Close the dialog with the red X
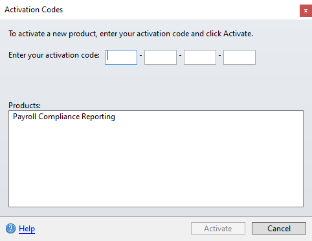The width and height of the screenshot is (312, 241). (x=306, y=10)
